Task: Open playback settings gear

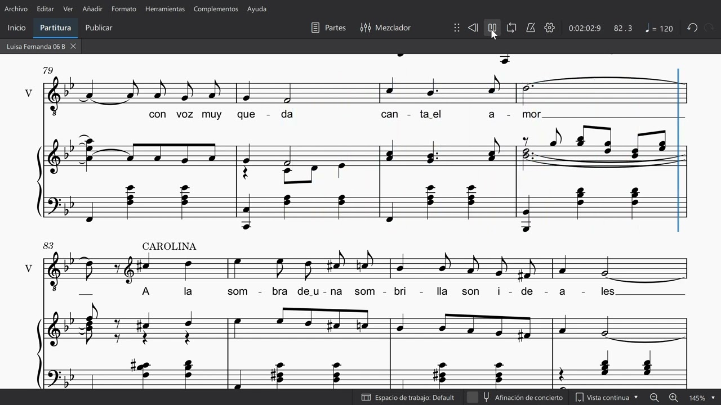Action: [x=550, y=28]
